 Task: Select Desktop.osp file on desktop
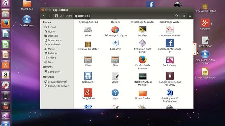tap(27, 21)
